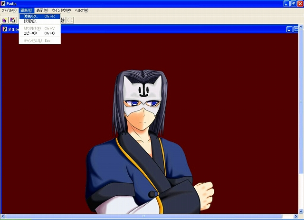Image resolution: width=304 pixels, height=220 pixels.
Task: Minimize the inner image document window
Action: (x=289, y=29)
